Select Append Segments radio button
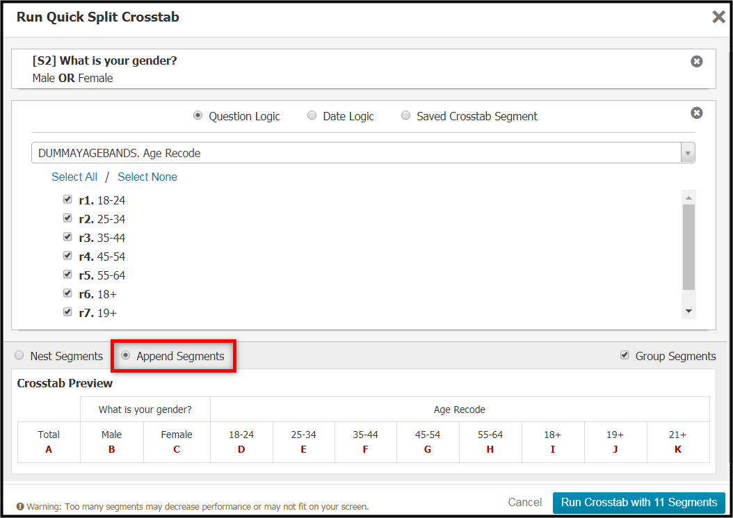The width and height of the screenshot is (733, 518). 125,355
